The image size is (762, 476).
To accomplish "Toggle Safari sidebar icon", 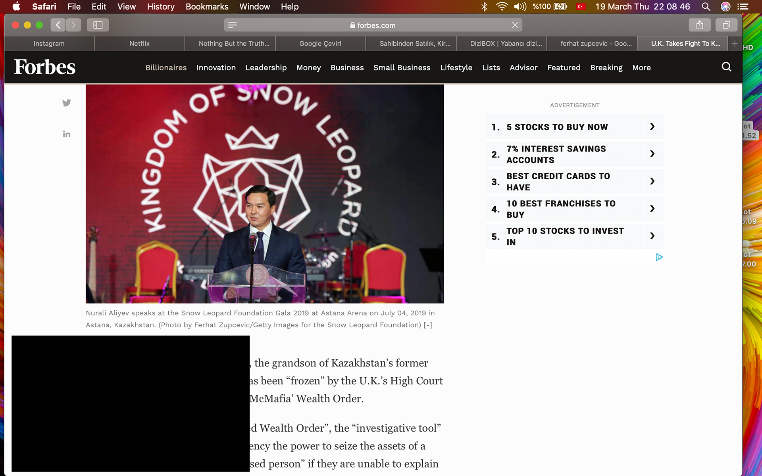I will point(98,25).
